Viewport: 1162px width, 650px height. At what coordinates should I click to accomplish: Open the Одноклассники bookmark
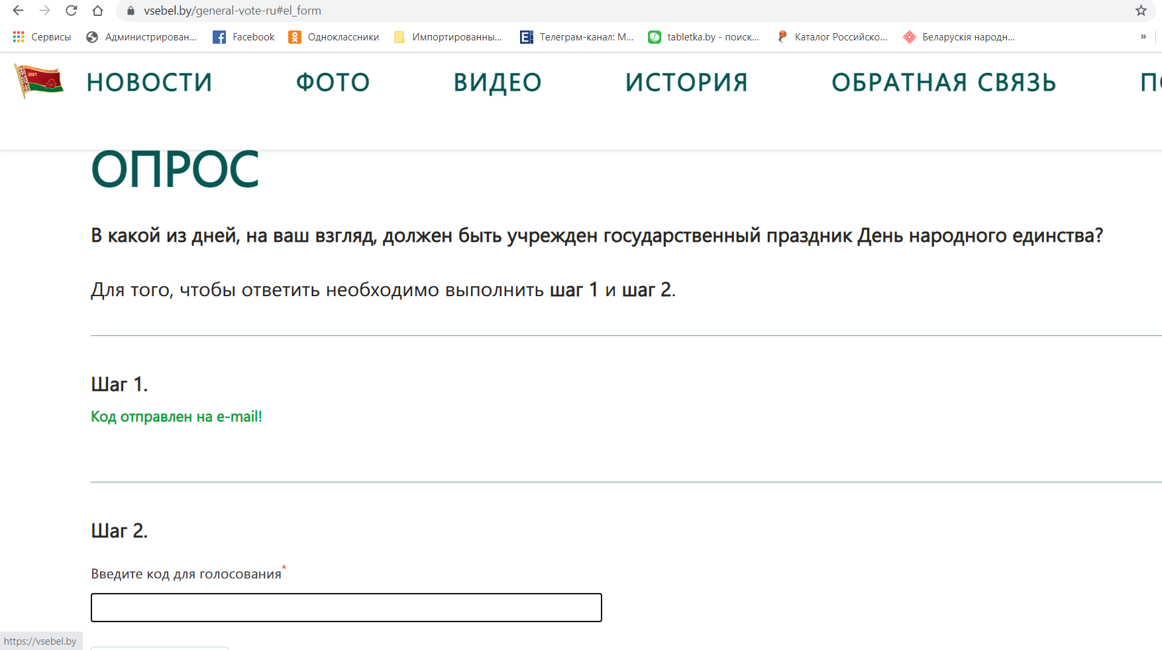tap(334, 37)
